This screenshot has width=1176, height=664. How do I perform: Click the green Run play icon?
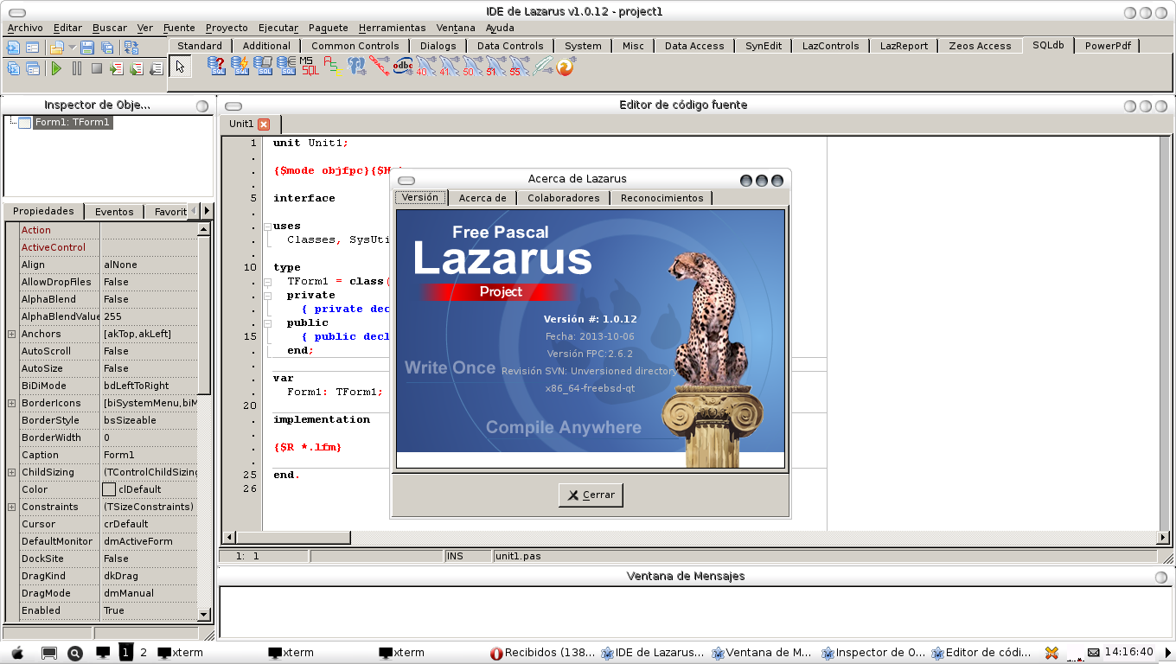coord(56,68)
